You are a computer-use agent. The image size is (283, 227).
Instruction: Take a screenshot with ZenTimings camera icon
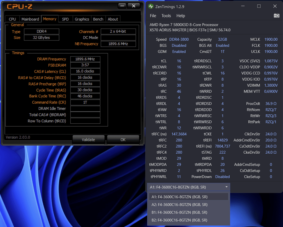pyautogui.click(x=276, y=16)
